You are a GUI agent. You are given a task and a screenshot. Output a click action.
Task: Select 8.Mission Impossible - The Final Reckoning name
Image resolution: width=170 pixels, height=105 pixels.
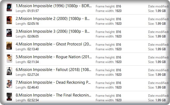(x=53, y=95)
